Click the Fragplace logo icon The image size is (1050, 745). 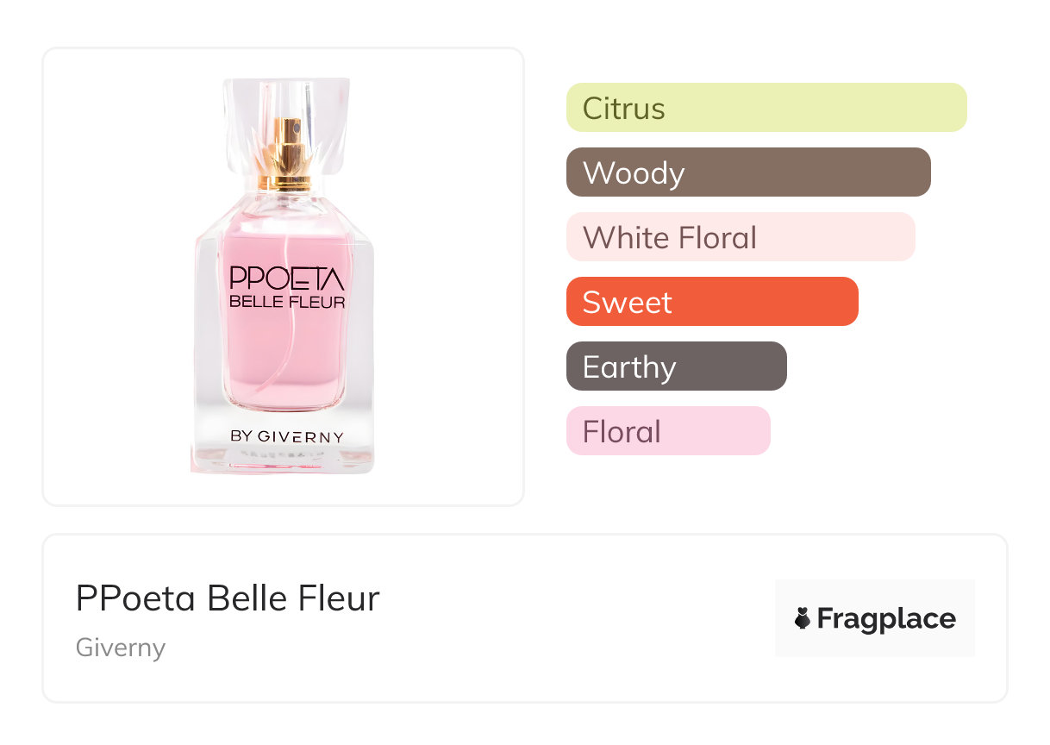(803, 619)
